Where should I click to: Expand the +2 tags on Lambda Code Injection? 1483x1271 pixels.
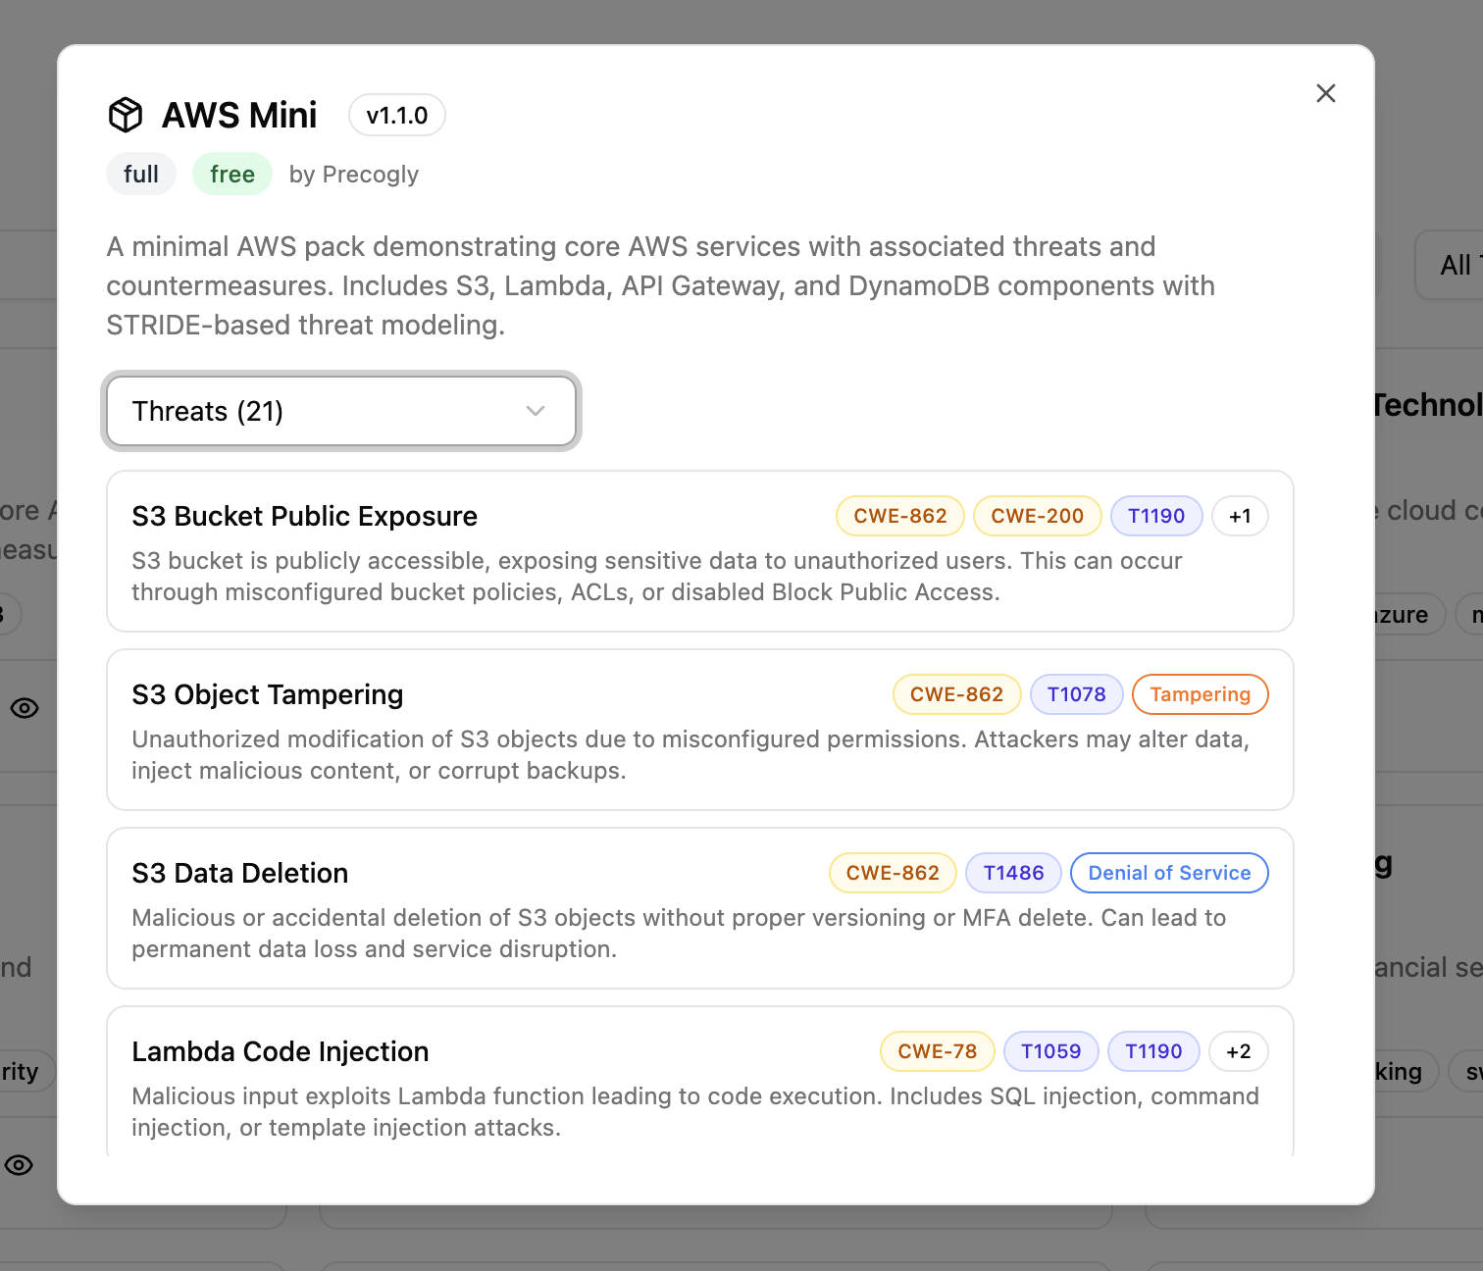[x=1238, y=1050]
